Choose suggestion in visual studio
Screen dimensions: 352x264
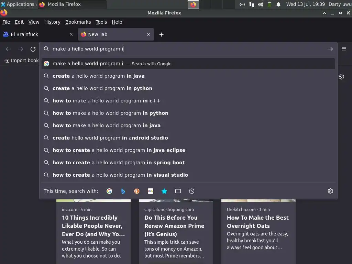pos(188,175)
